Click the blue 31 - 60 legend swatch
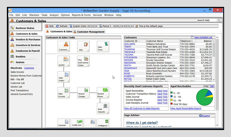Viewport: 231px width, 137px height. tap(172, 96)
